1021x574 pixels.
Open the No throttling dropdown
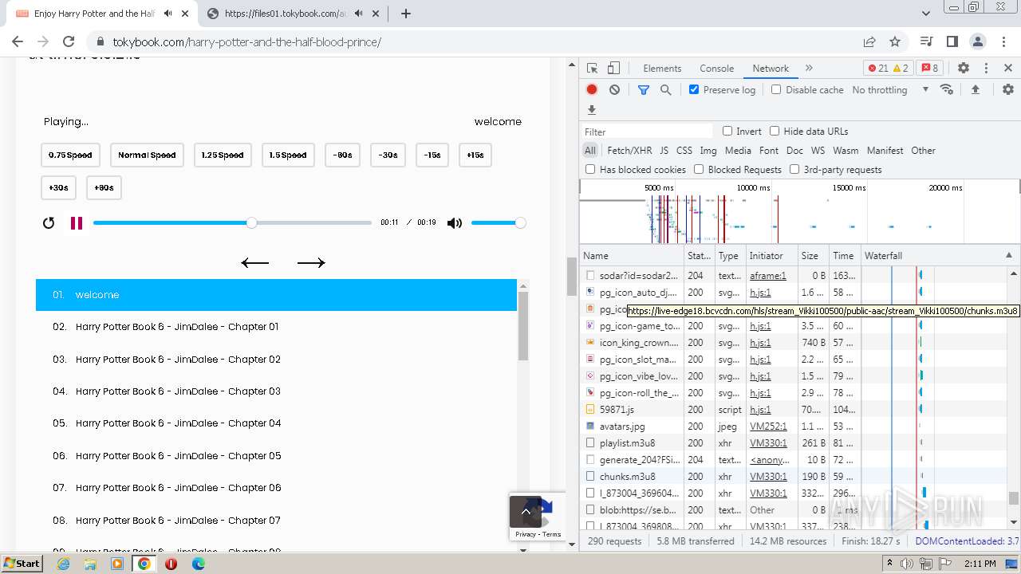coord(890,90)
